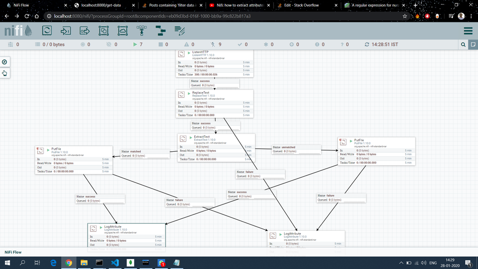Click the ExtractText processor icon
This screenshot has width=478, height=269.
[183, 139]
